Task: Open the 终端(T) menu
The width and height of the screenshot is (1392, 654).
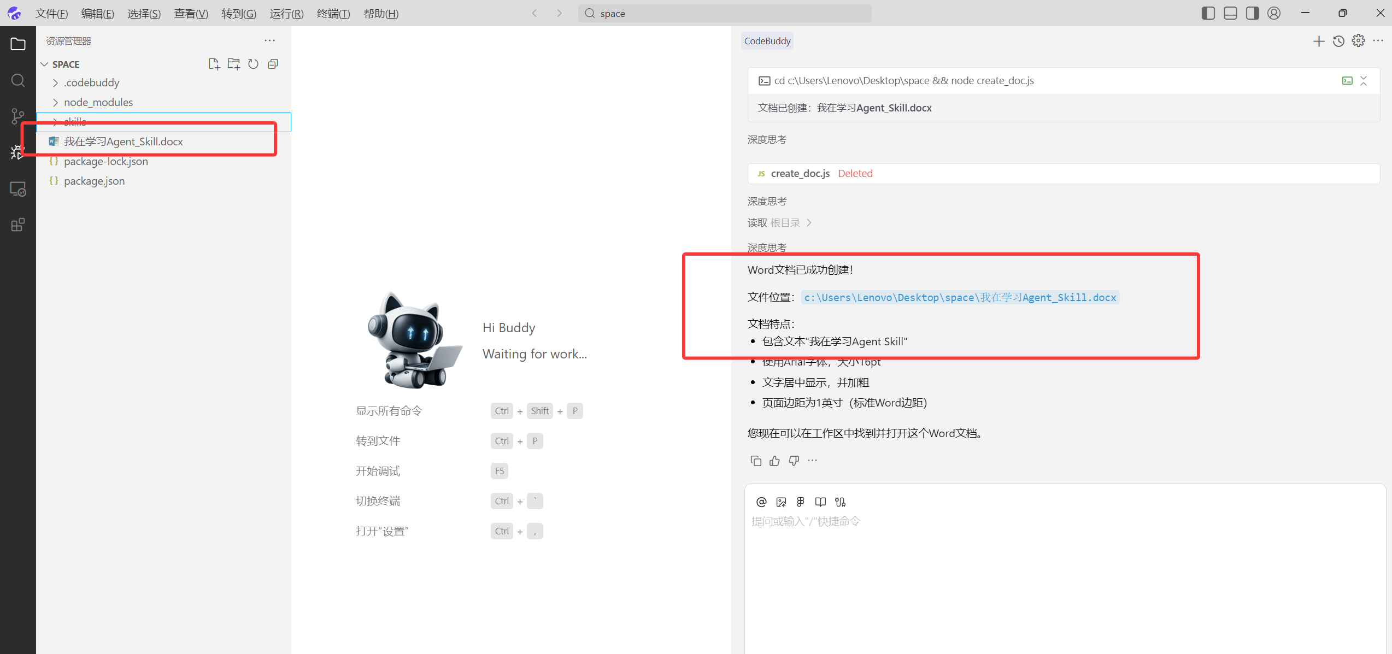Action: click(333, 14)
